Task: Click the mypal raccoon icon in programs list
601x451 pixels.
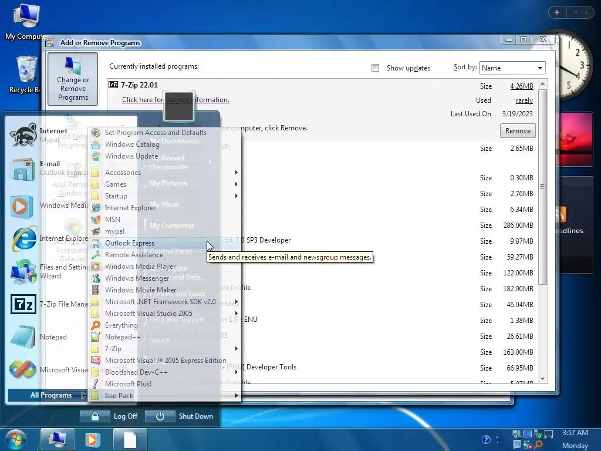Action: click(96, 231)
